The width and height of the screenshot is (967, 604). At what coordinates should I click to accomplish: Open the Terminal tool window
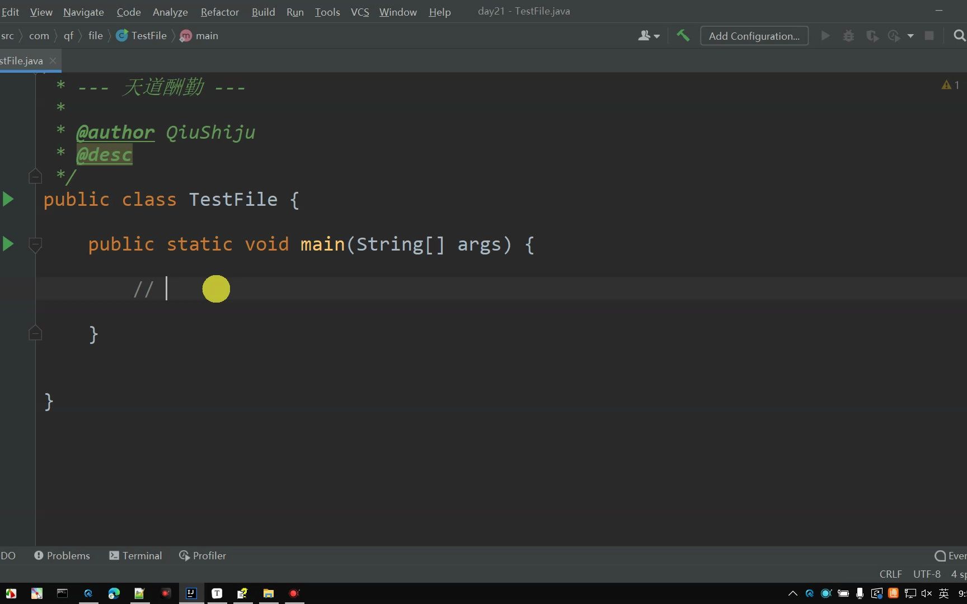click(135, 555)
